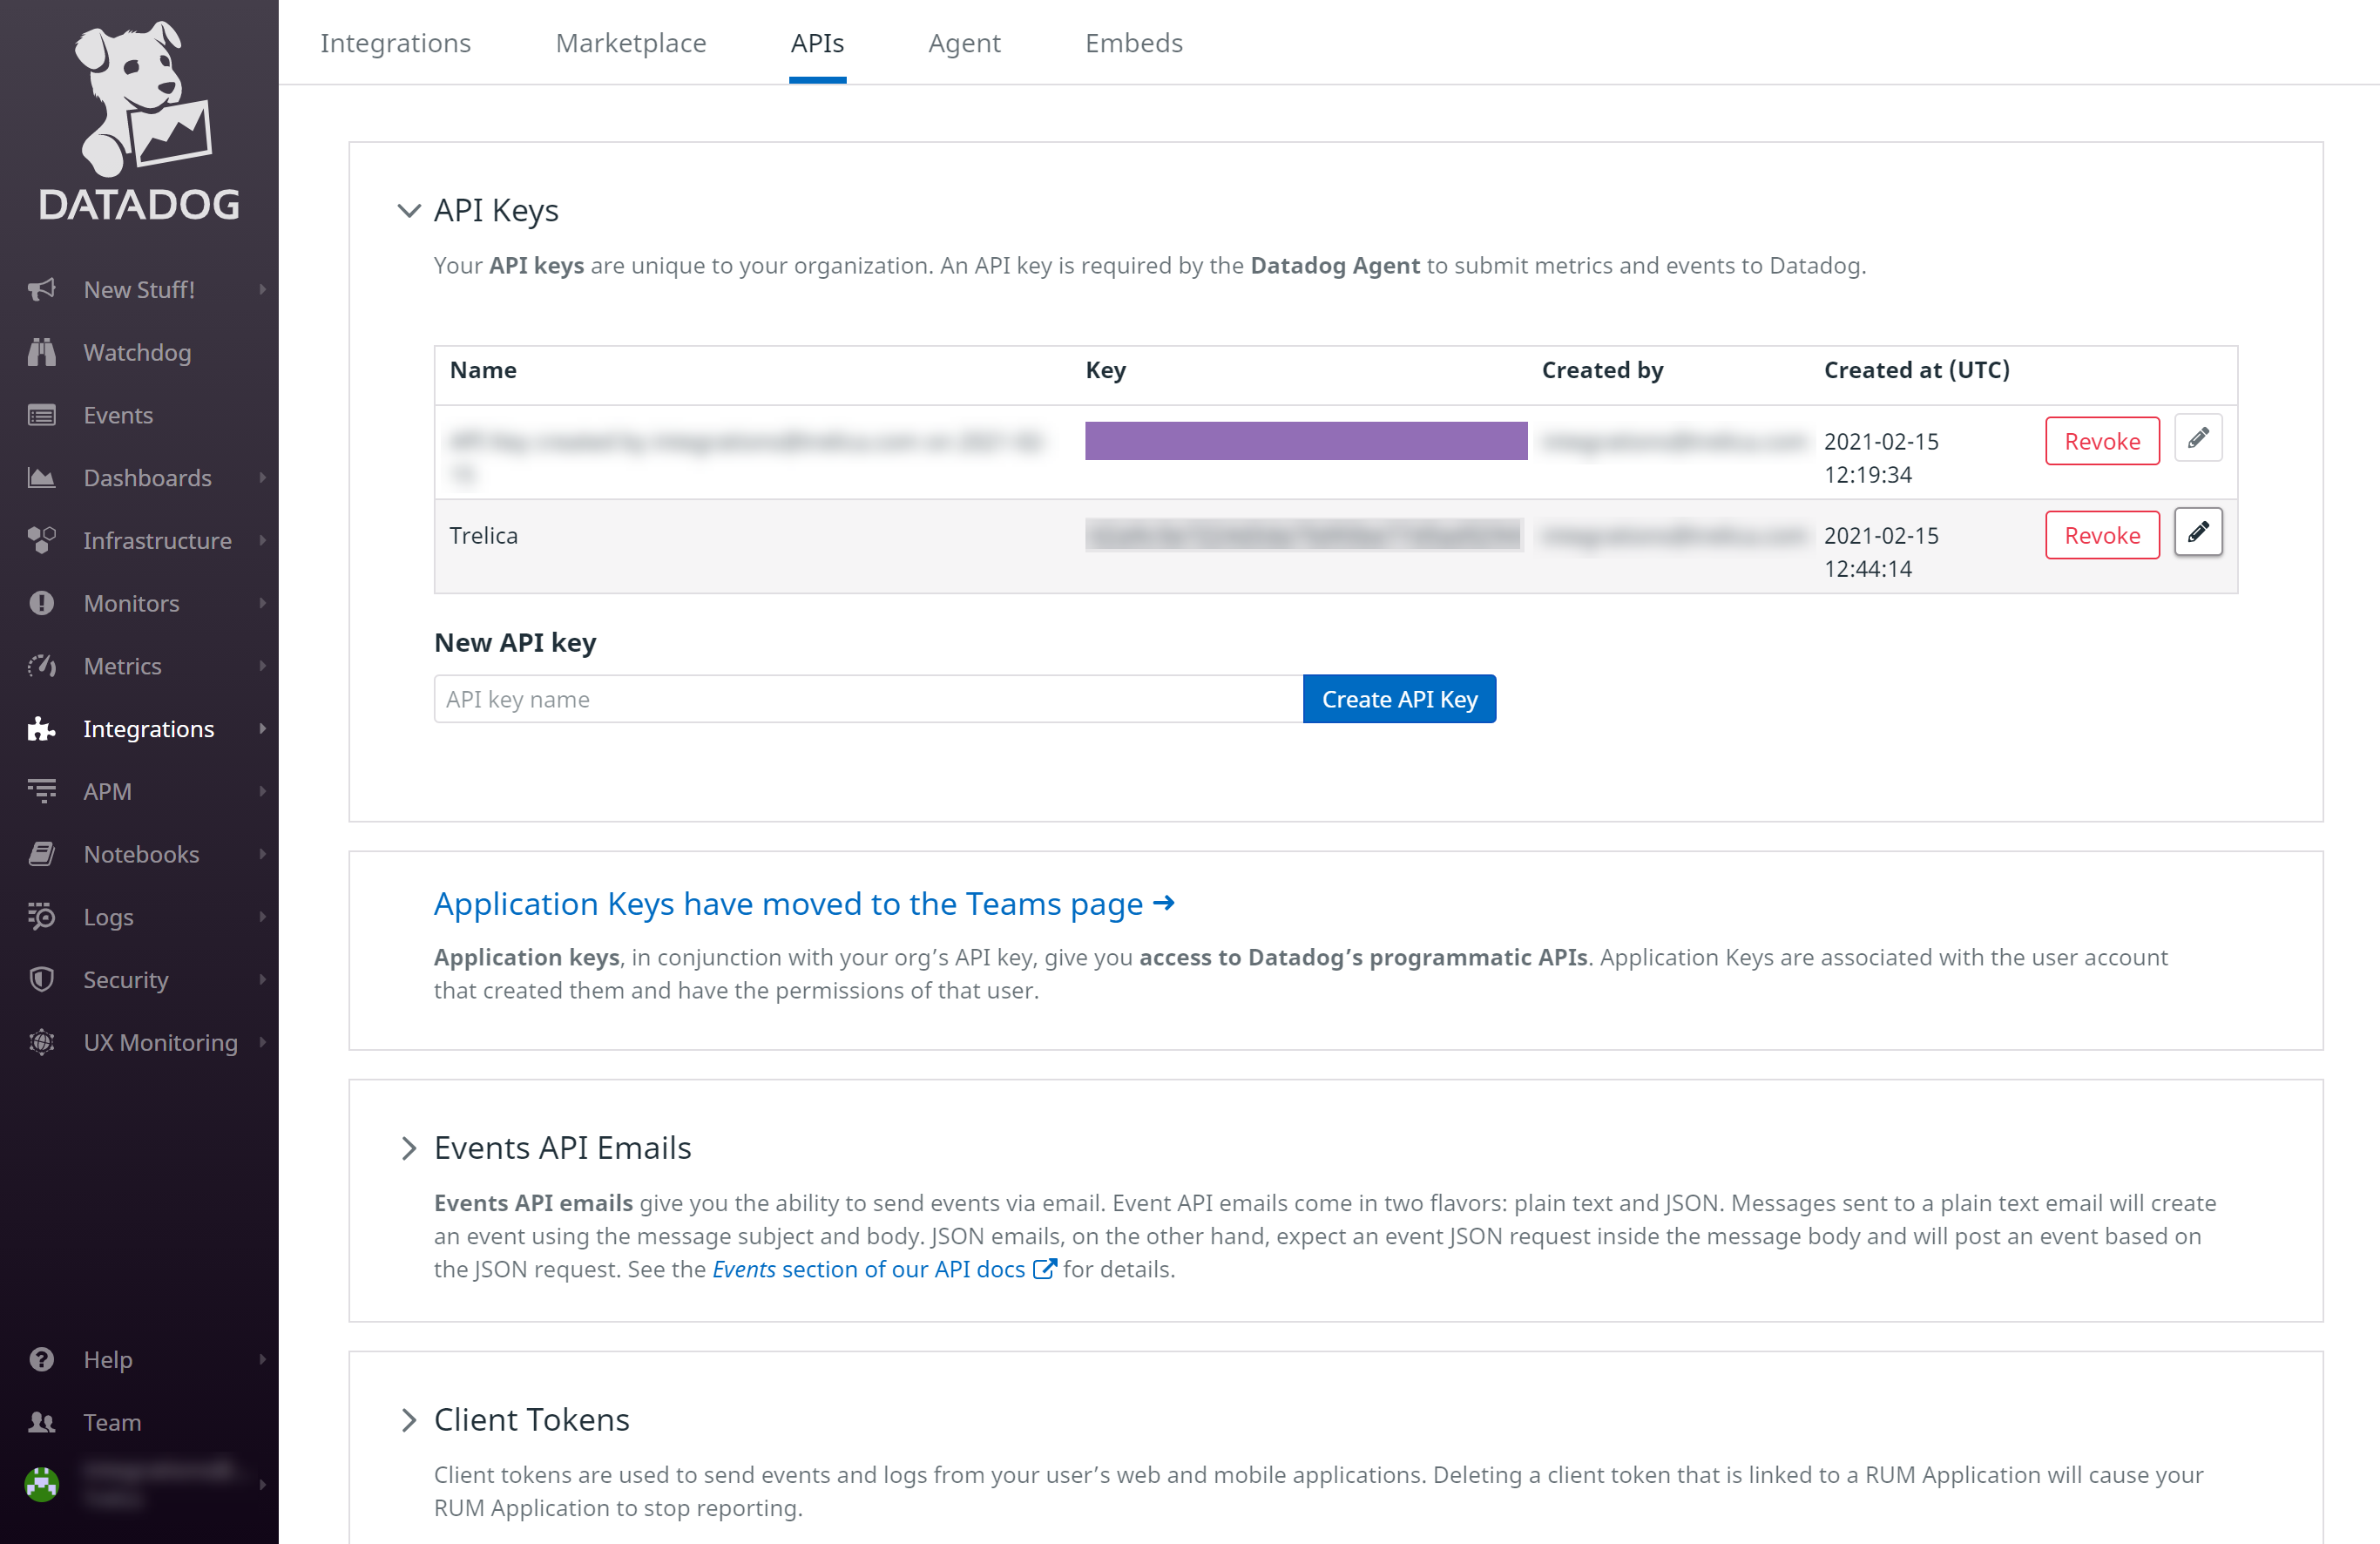
Task: Open the Notebooks sidebar item
Action: [x=139, y=854]
